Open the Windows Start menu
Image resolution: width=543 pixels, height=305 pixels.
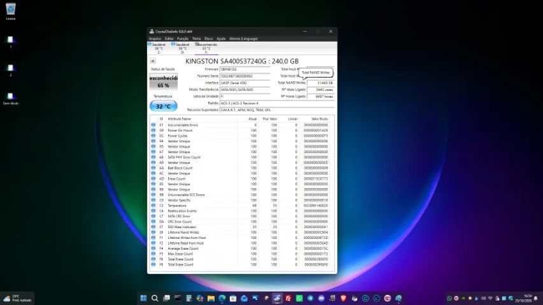144,298
